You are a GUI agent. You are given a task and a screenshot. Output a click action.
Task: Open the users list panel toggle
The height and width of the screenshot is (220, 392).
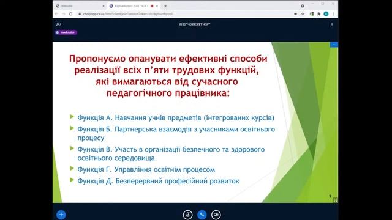[x=59, y=24]
